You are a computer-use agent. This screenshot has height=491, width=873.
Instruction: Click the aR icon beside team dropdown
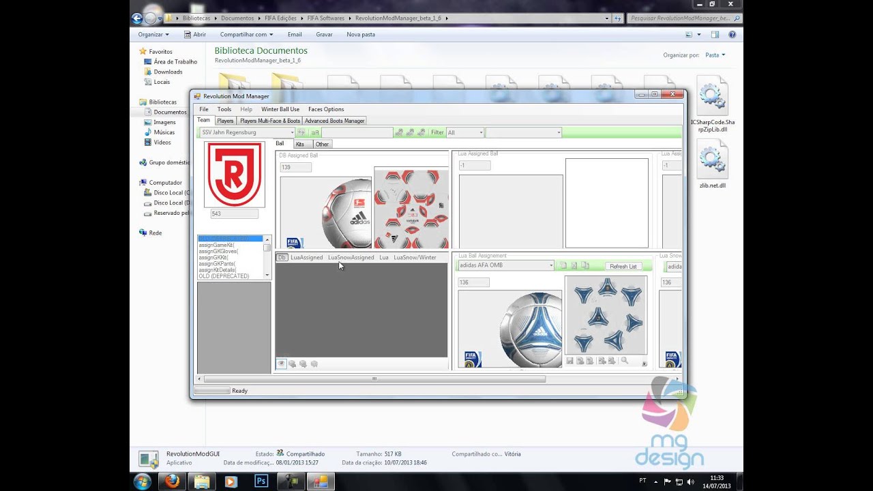coord(315,132)
